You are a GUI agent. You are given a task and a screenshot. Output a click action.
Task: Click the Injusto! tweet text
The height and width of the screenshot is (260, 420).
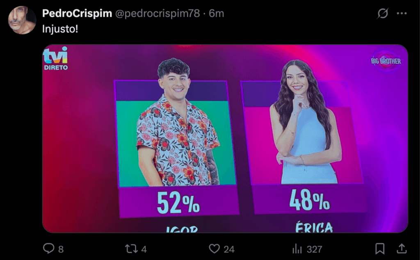[x=60, y=29]
